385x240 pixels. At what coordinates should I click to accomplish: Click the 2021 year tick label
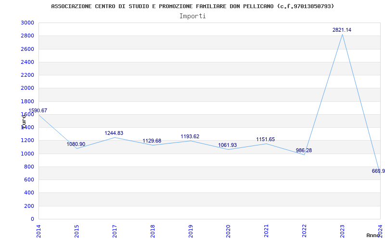tap(266, 230)
